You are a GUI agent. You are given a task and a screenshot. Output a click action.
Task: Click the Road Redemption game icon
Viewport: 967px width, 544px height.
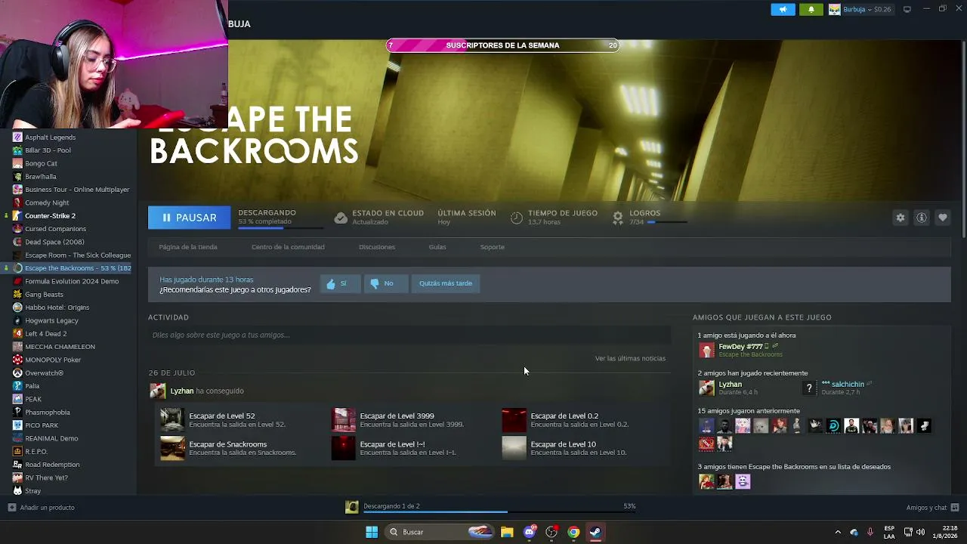pyautogui.click(x=17, y=465)
